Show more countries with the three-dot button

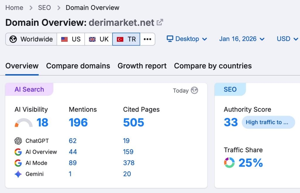tap(147, 39)
